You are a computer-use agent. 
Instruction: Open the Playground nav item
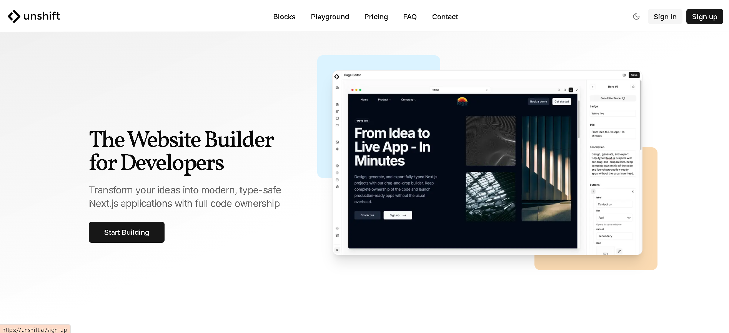tap(330, 17)
